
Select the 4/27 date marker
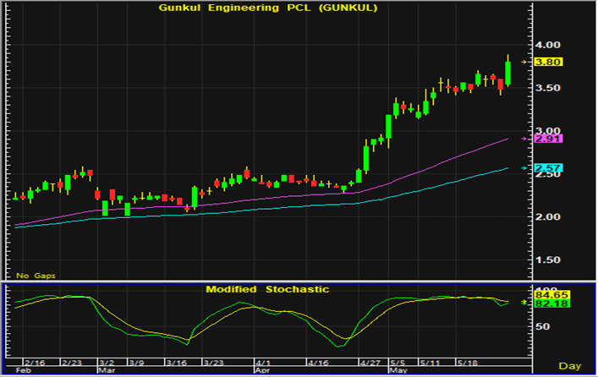(x=370, y=363)
